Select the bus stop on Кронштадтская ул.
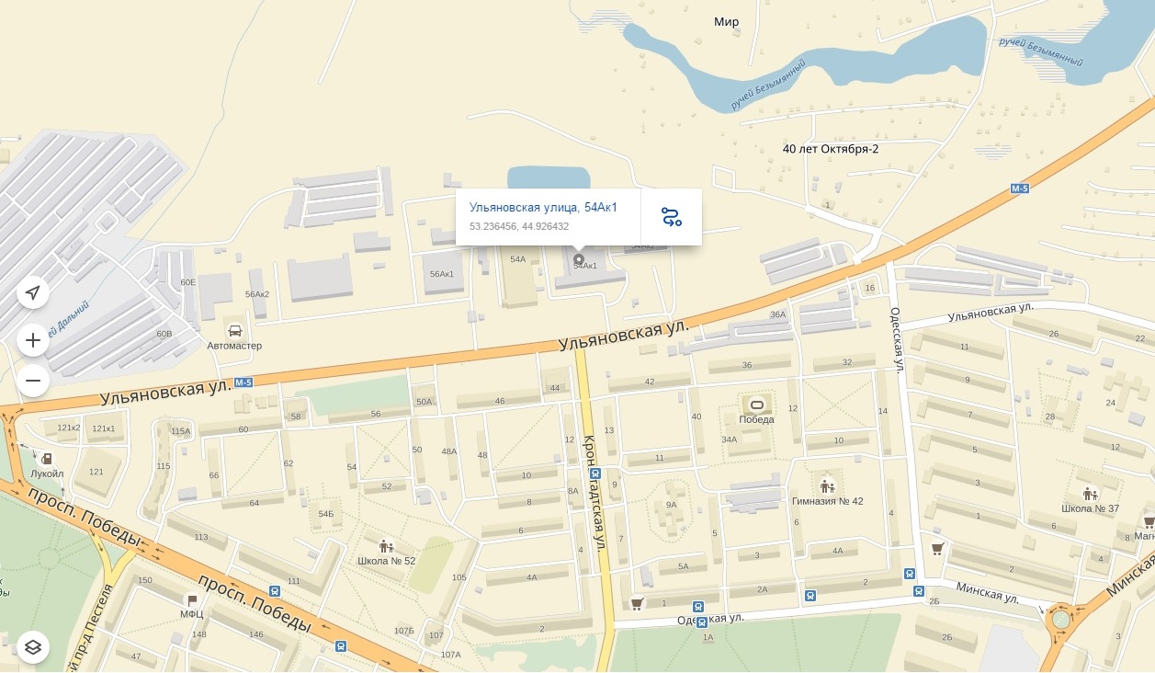Screen dimensions: 1155x673 click(x=594, y=474)
